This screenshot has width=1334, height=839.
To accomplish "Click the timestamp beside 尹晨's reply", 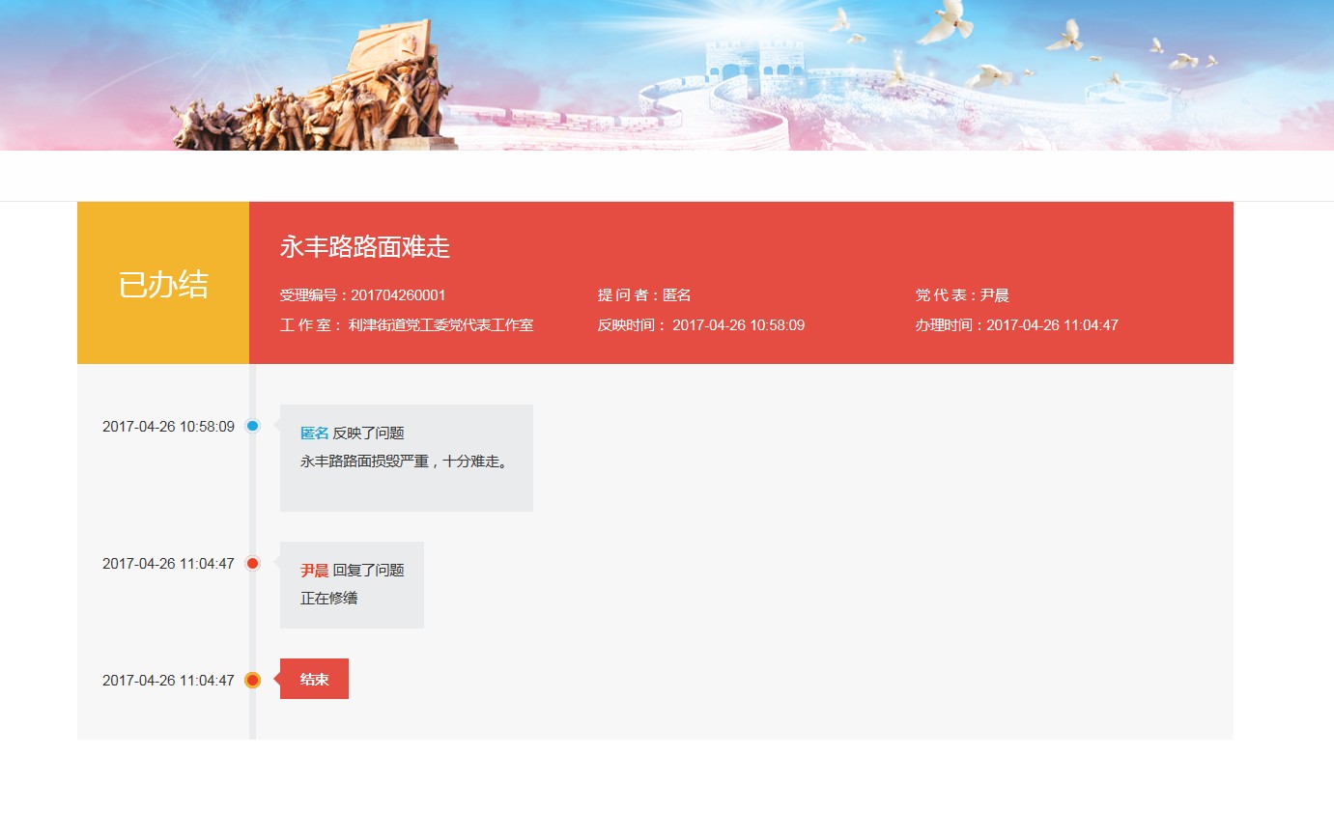I will pos(168,564).
